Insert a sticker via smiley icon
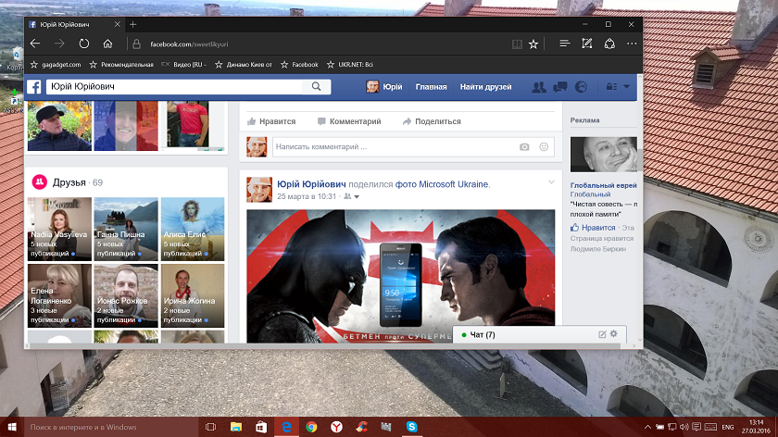 (x=544, y=147)
